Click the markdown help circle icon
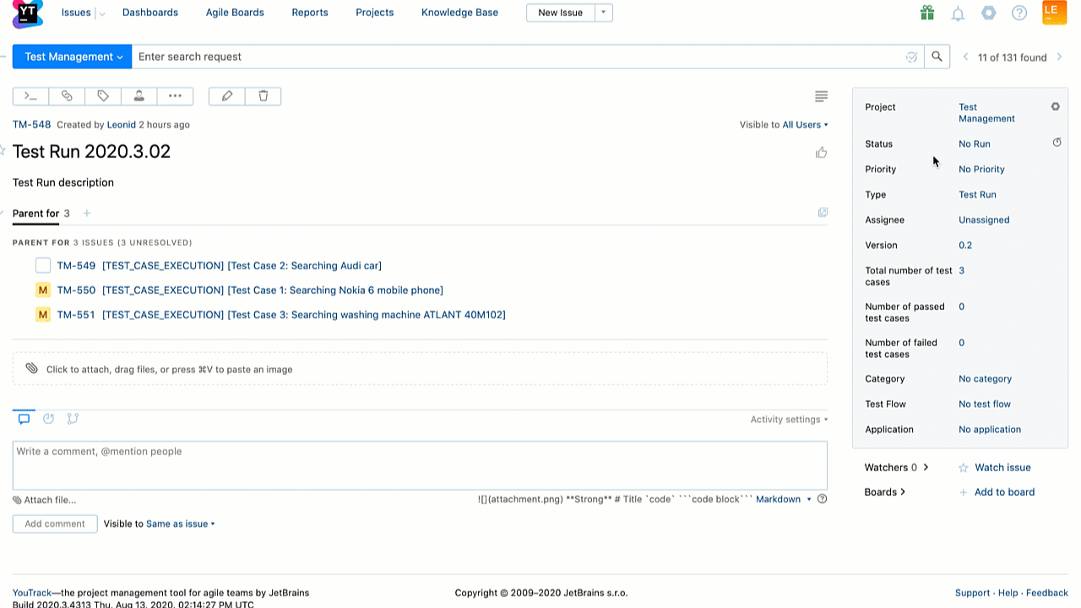The image size is (1081, 608). point(822,499)
